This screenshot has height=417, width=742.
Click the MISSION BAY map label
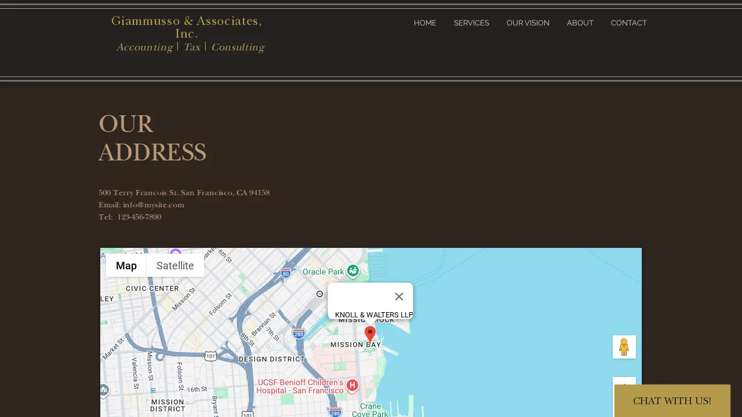(356, 345)
